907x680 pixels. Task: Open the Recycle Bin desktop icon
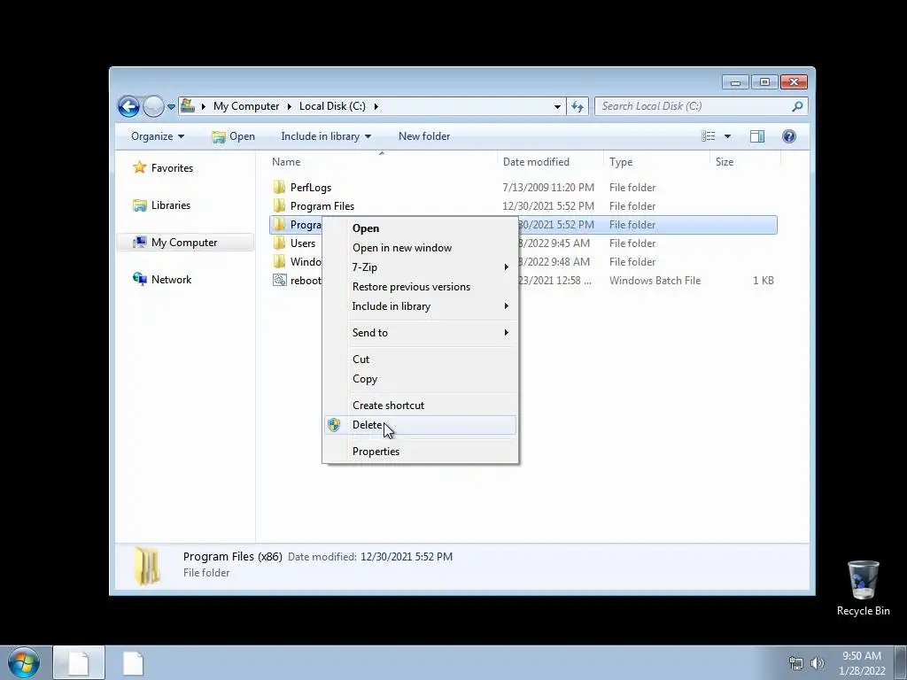click(863, 589)
